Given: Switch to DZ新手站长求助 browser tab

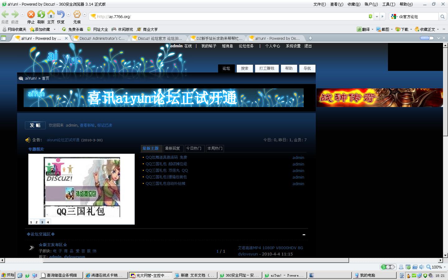Looking at the screenshot, I should [x=217, y=38].
